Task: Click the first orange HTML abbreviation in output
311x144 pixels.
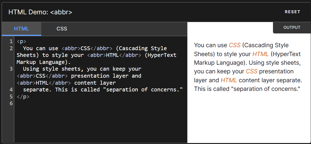Action: coord(260,54)
